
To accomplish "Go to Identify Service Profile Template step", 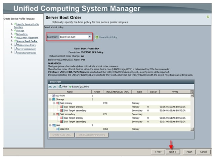I will click(x=26, y=26).
